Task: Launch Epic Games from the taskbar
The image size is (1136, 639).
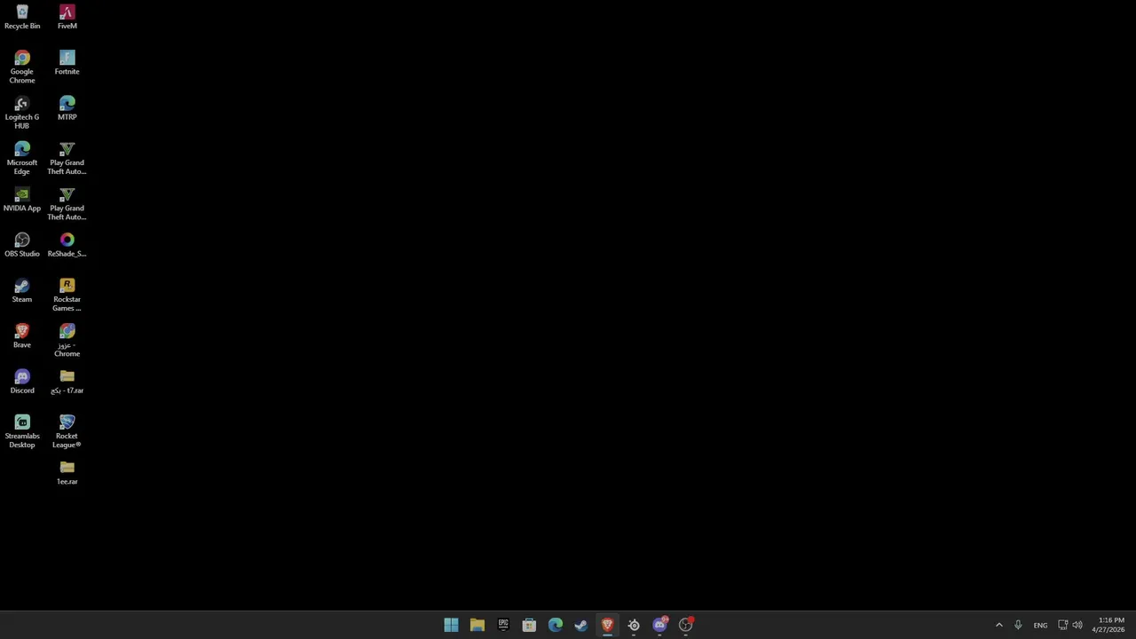Action: (503, 625)
